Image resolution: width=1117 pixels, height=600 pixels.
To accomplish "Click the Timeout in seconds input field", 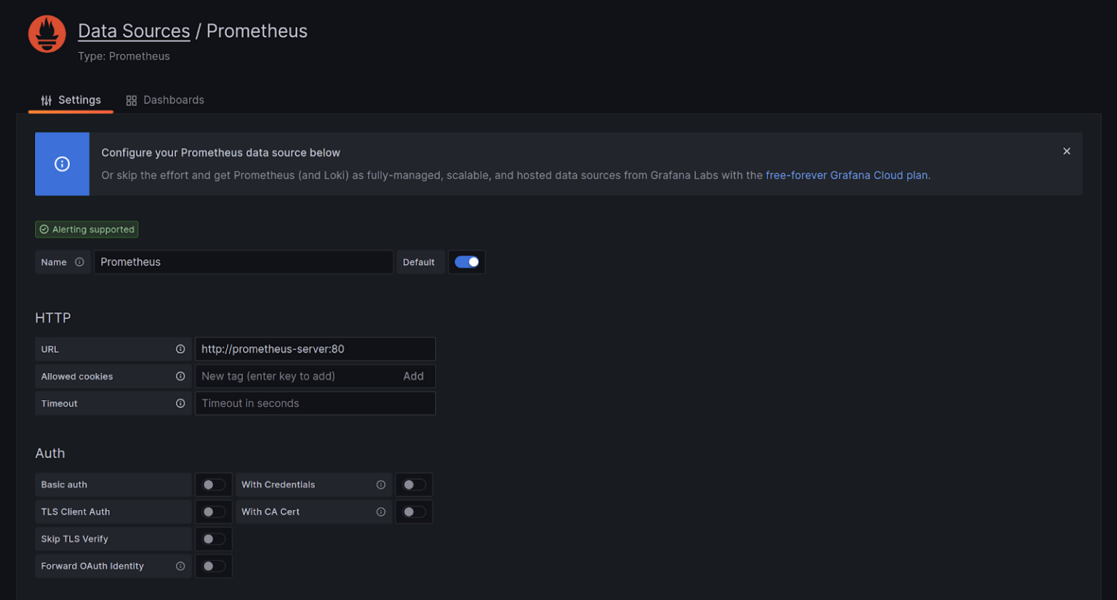I will (x=315, y=403).
